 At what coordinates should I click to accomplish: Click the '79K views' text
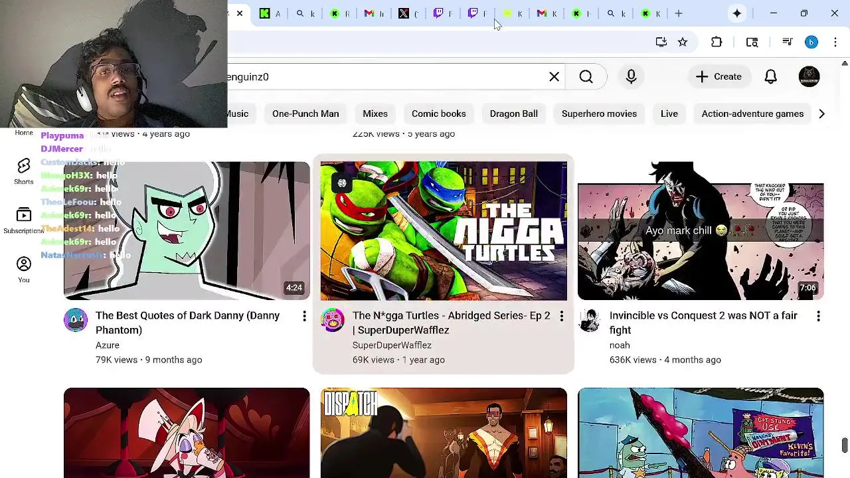point(116,360)
